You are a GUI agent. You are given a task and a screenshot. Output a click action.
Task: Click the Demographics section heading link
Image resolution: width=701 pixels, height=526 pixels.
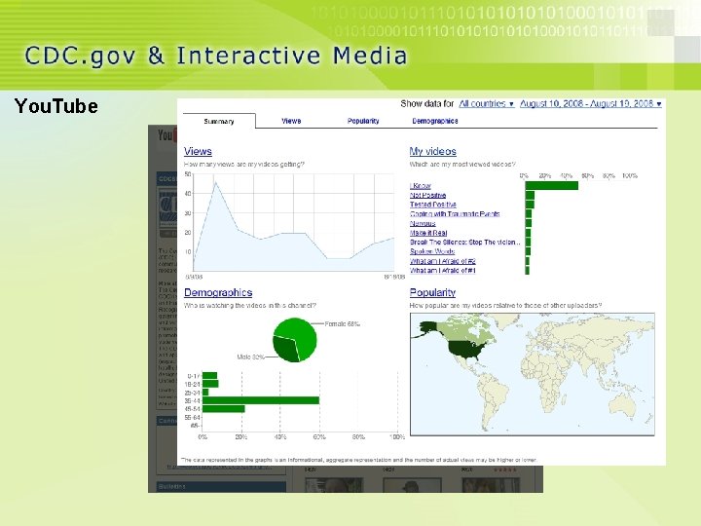[218, 292]
